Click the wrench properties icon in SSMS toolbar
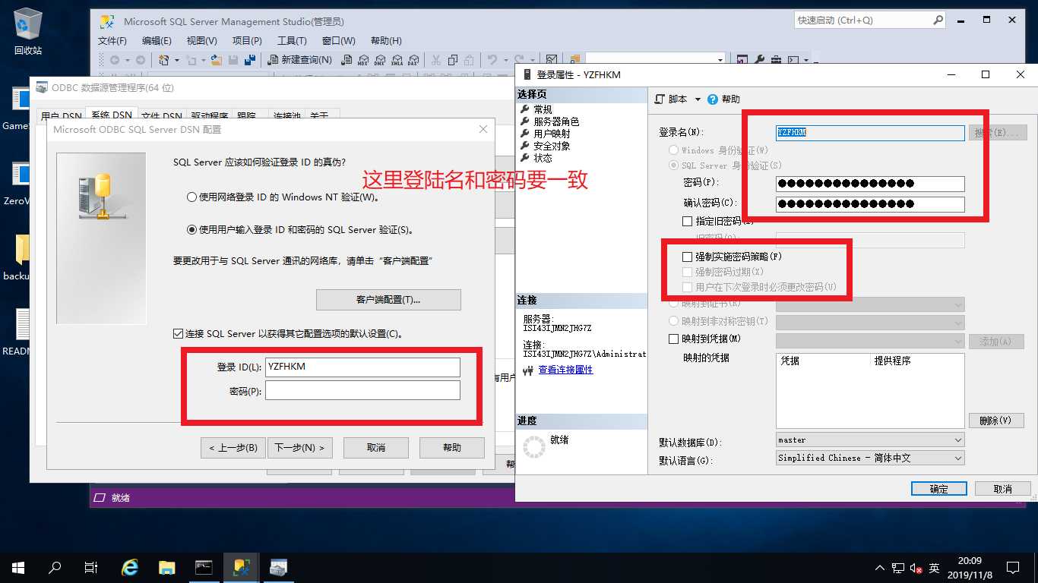This screenshot has height=583, width=1038. tap(759, 59)
